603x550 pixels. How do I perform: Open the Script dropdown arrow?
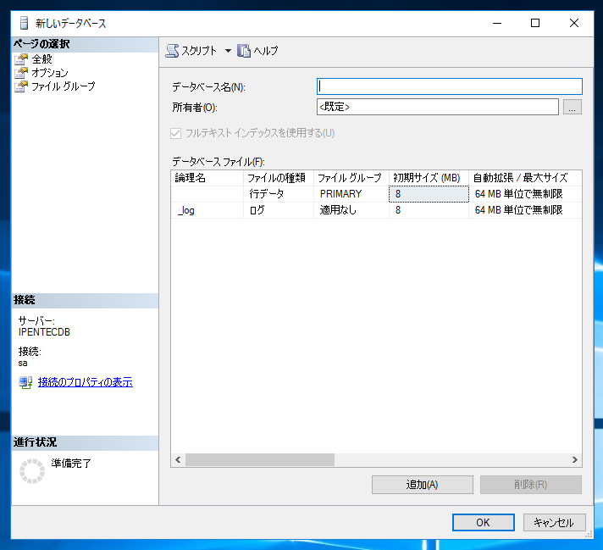tap(228, 51)
